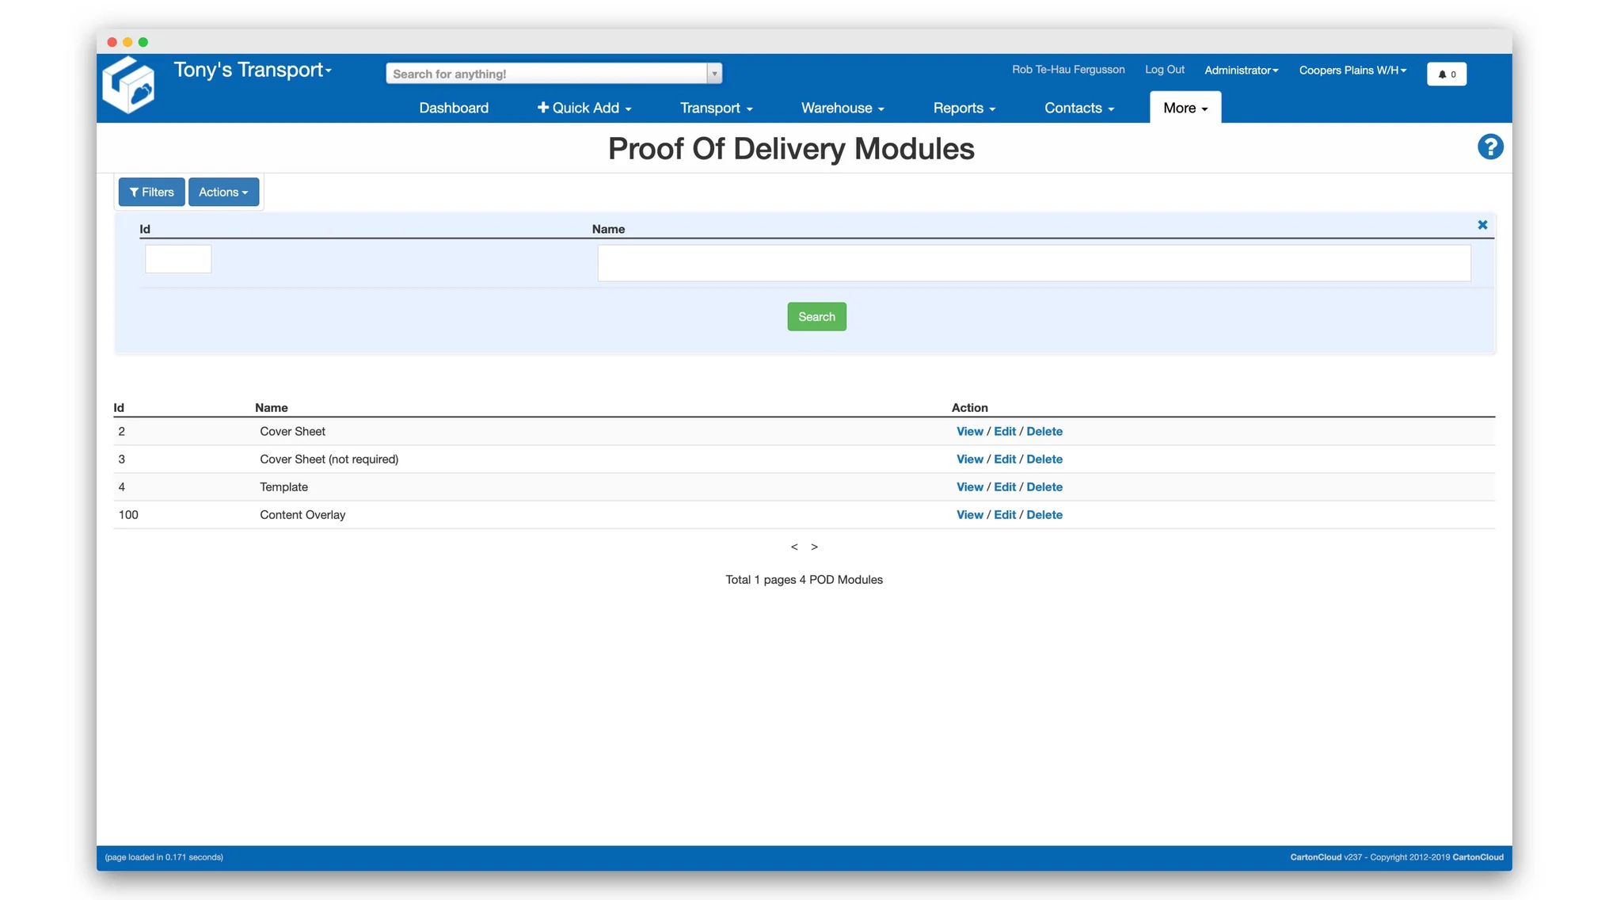The height and width of the screenshot is (900, 1609).
Task: Open the Reports menu
Action: coord(964,108)
